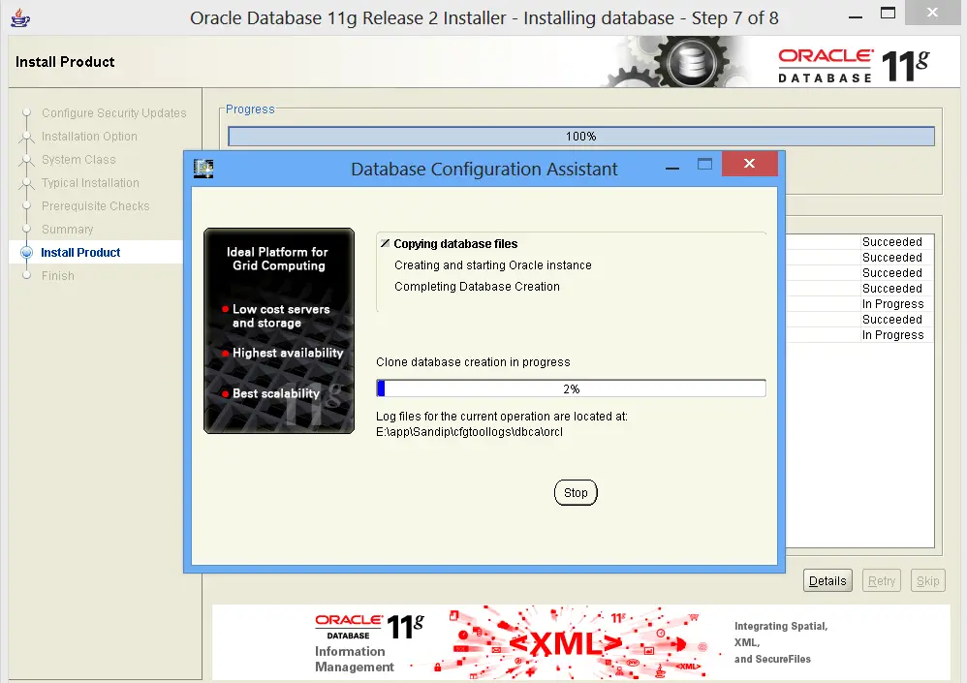Image resolution: width=967 pixels, height=683 pixels.
Task: Click the Creating and starting Oracle instance step
Action: (x=492, y=265)
